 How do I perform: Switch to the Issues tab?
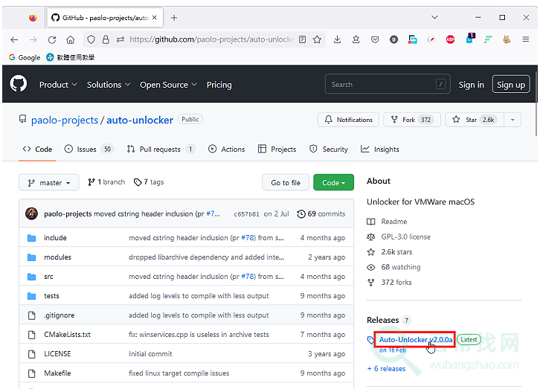89,150
